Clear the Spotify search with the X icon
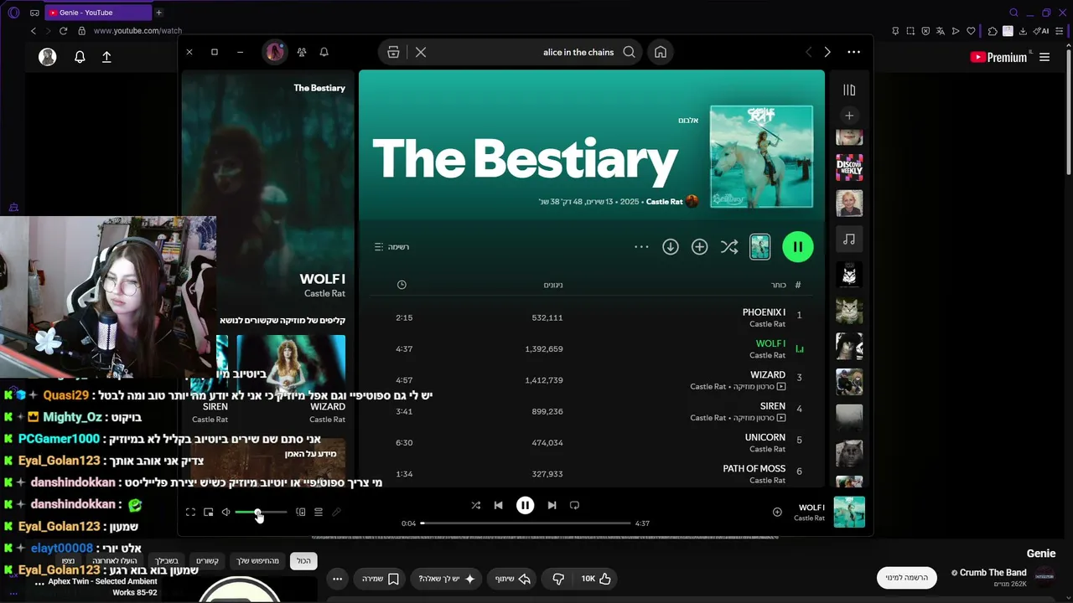The height and width of the screenshot is (603, 1073). [x=421, y=52]
